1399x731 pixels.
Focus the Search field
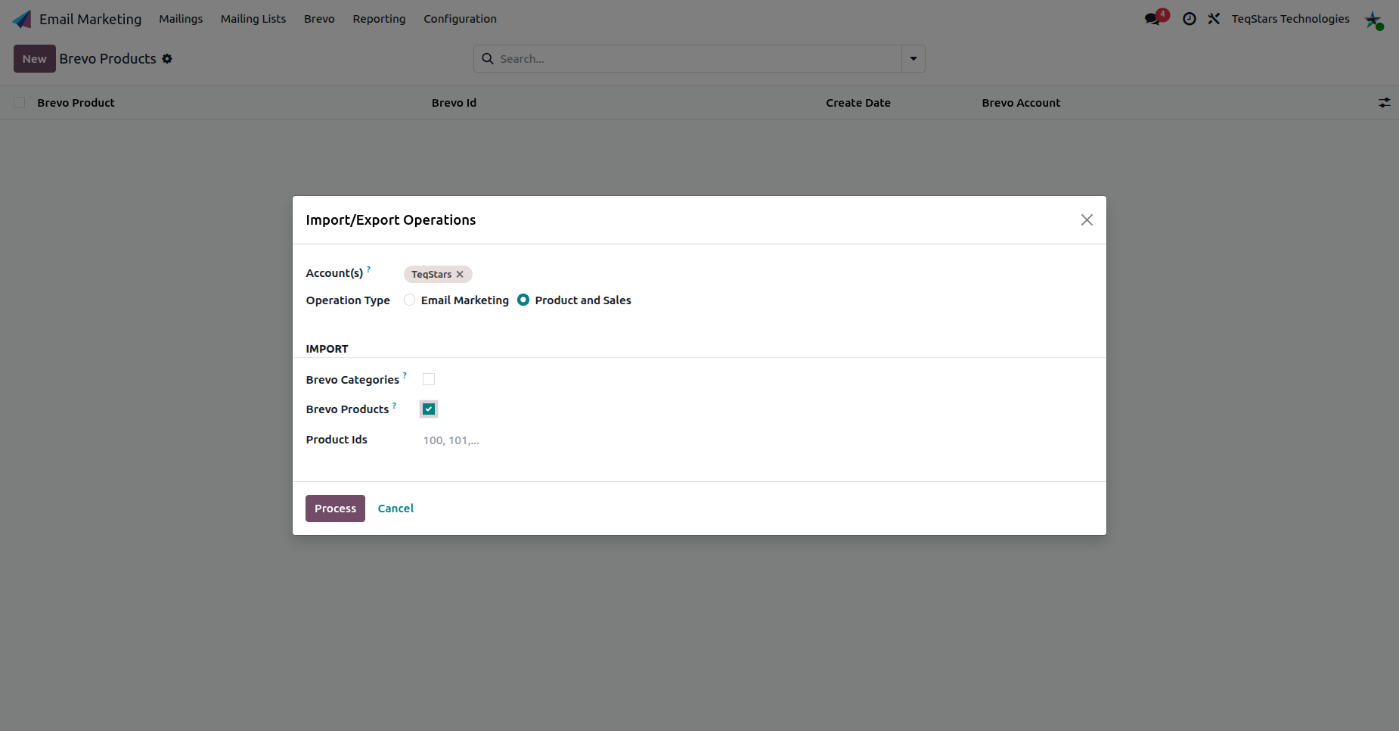pos(699,58)
